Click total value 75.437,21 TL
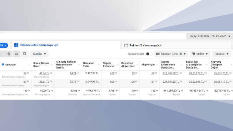Viewport: 233px width, 131px height. pos(197,90)
